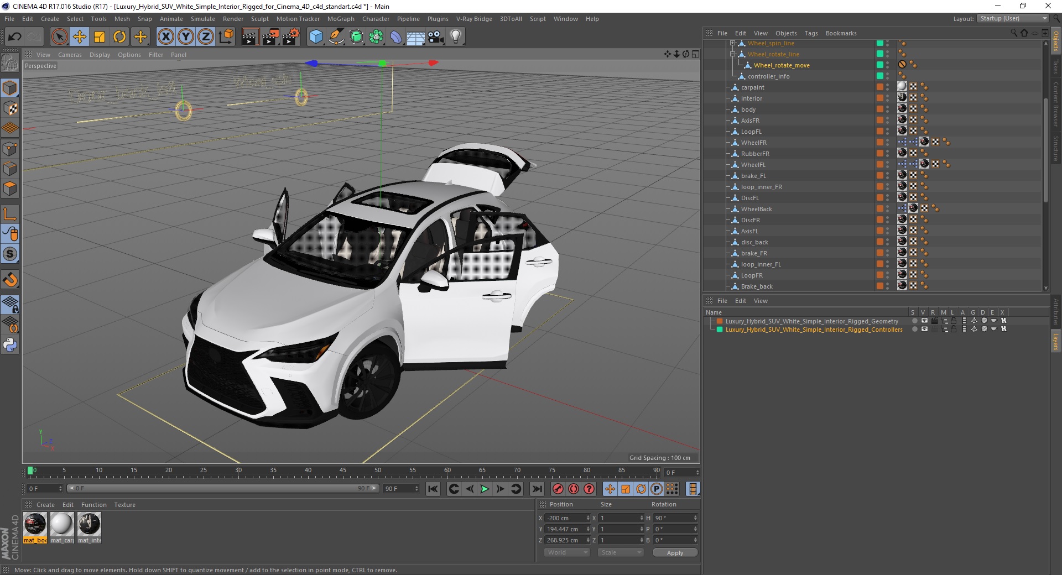The image size is (1062, 575).
Task: Add a light object bulb icon
Action: pyautogui.click(x=456, y=37)
